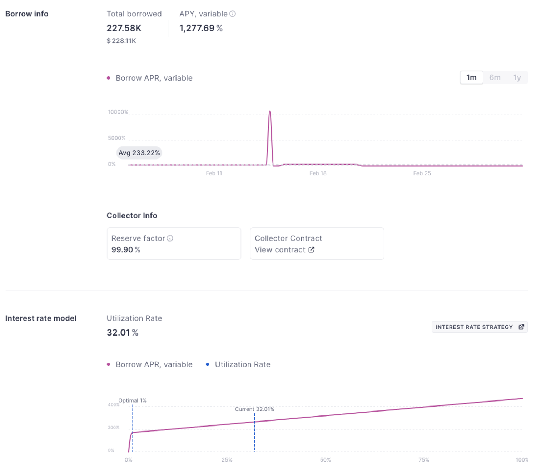536x469 pixels.
Task: Open the Interest Rate Strategy button
Action: coord(474,327)
